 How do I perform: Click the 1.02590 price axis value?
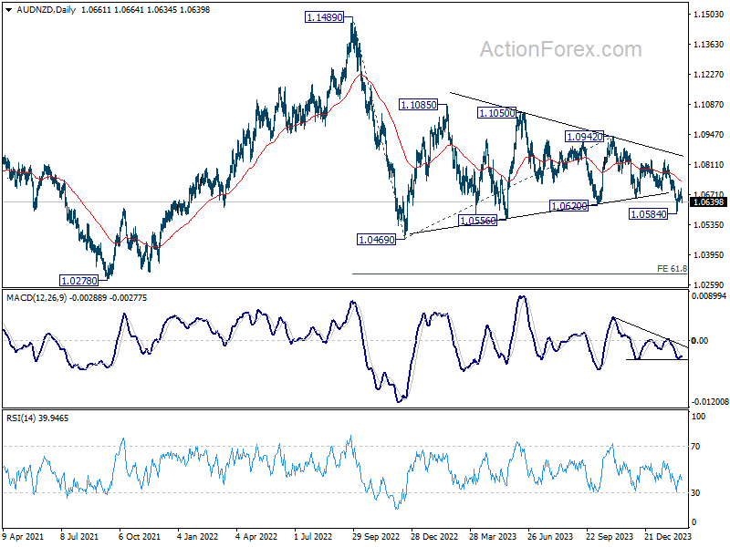pos(709,284)
